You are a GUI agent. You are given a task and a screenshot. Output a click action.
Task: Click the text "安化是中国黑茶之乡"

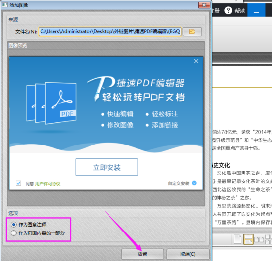tap(238, 173)
